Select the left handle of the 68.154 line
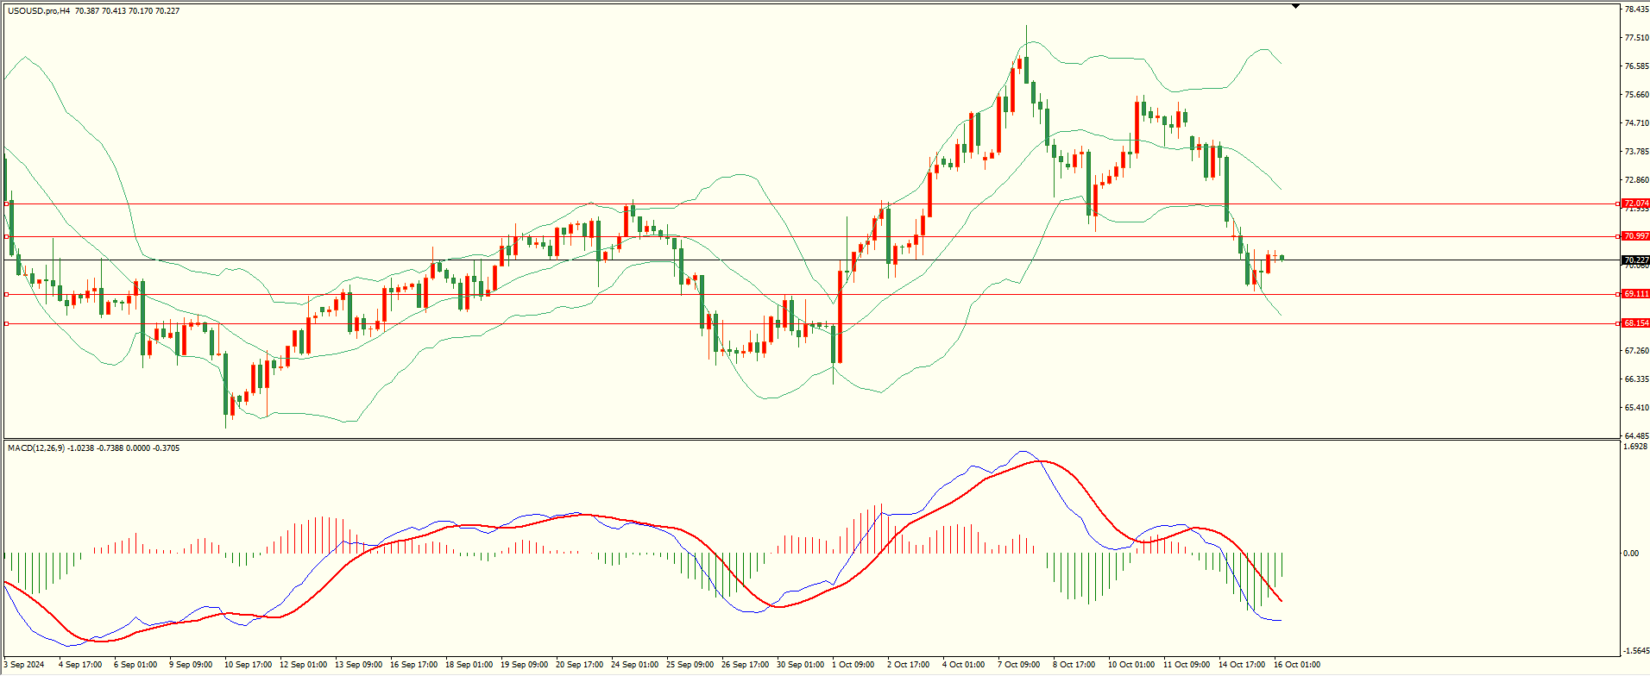Screen dimensions: 1650x676 (7, 324)
